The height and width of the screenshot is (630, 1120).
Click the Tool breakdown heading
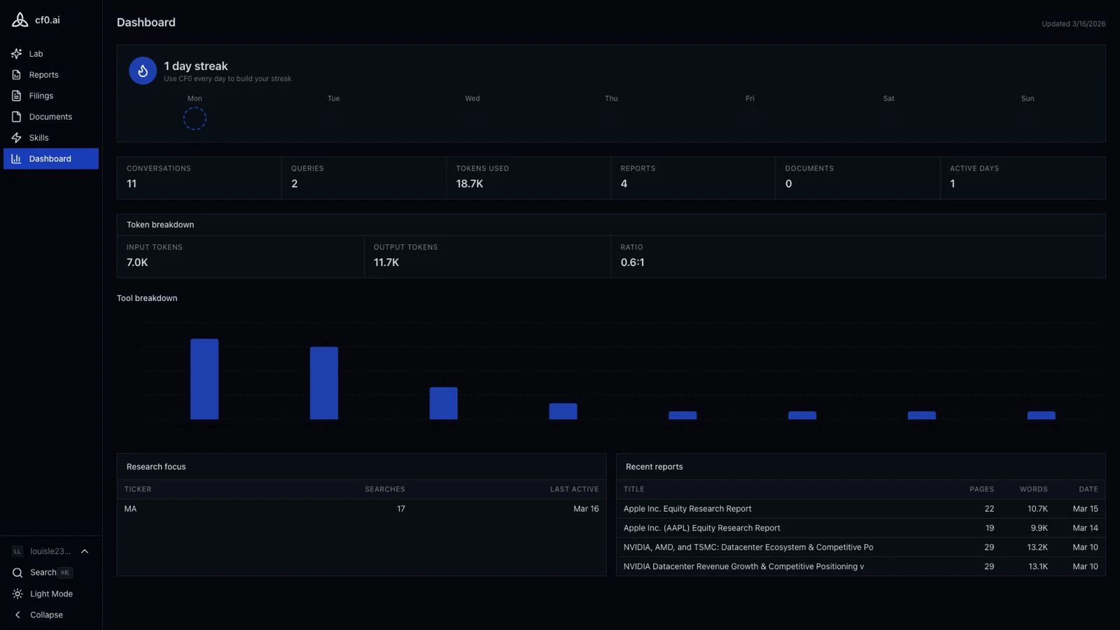click(x=147, y=298)
